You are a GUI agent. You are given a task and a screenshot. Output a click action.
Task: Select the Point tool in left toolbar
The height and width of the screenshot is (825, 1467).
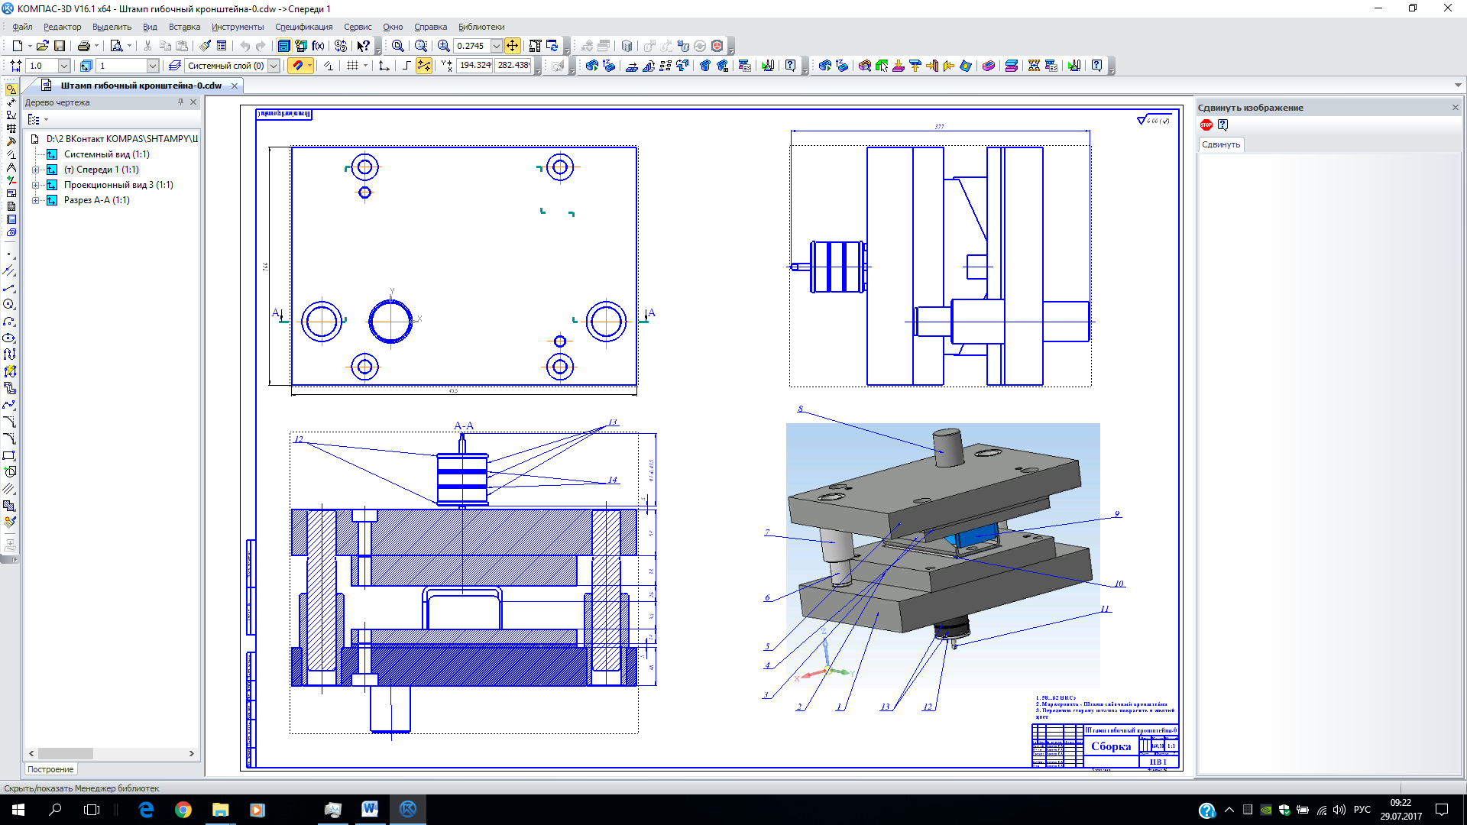point(9,254)
